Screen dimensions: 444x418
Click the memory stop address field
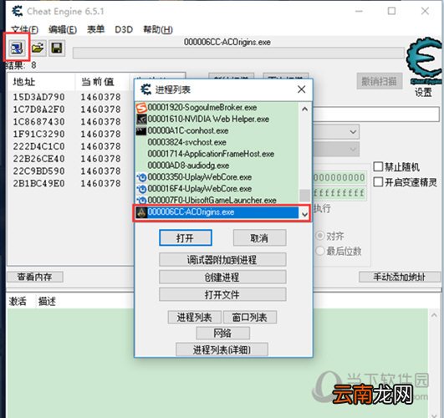[x=339, y=193]
